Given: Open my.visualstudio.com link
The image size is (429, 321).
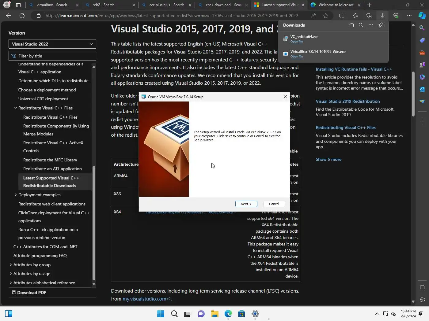Looking at the screenshot, I should [x=146, y=299].
